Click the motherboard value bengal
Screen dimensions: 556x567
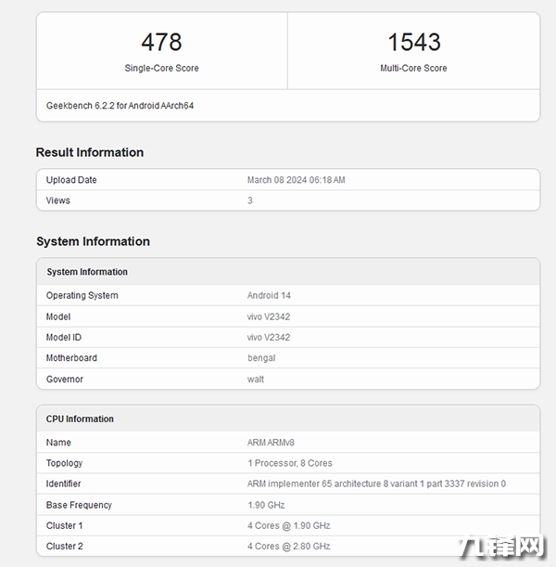click(x=261, y=358)
